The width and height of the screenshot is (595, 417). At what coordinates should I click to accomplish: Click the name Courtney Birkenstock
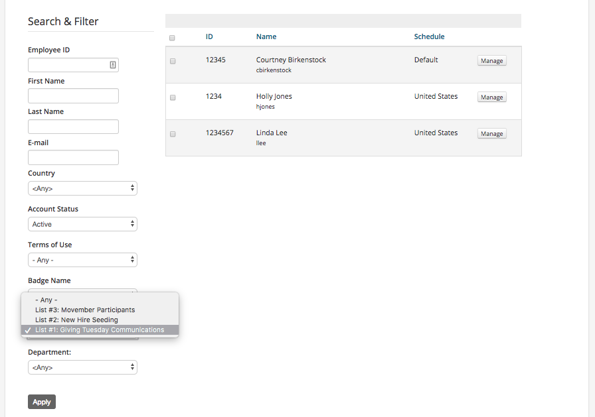tap(291, 60)
